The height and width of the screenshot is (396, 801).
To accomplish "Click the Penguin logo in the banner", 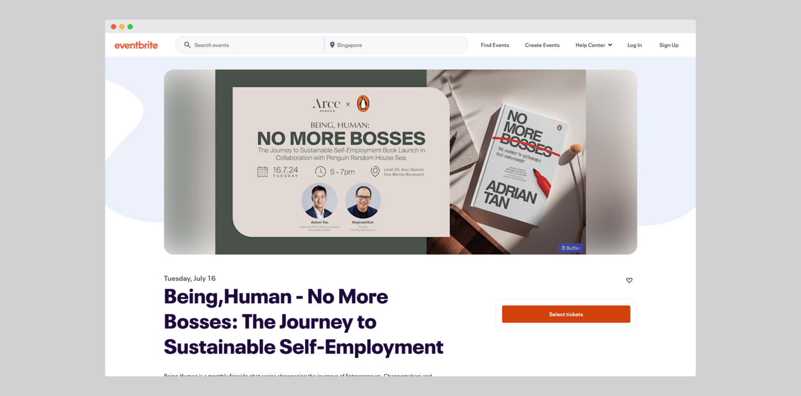I will point(363,103).
